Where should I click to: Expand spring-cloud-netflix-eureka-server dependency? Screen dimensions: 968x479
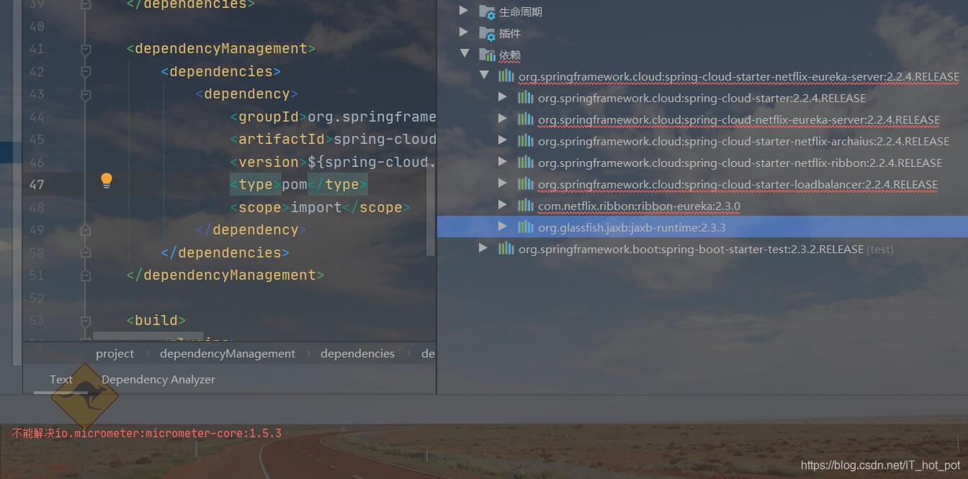[x=503, y=119]
